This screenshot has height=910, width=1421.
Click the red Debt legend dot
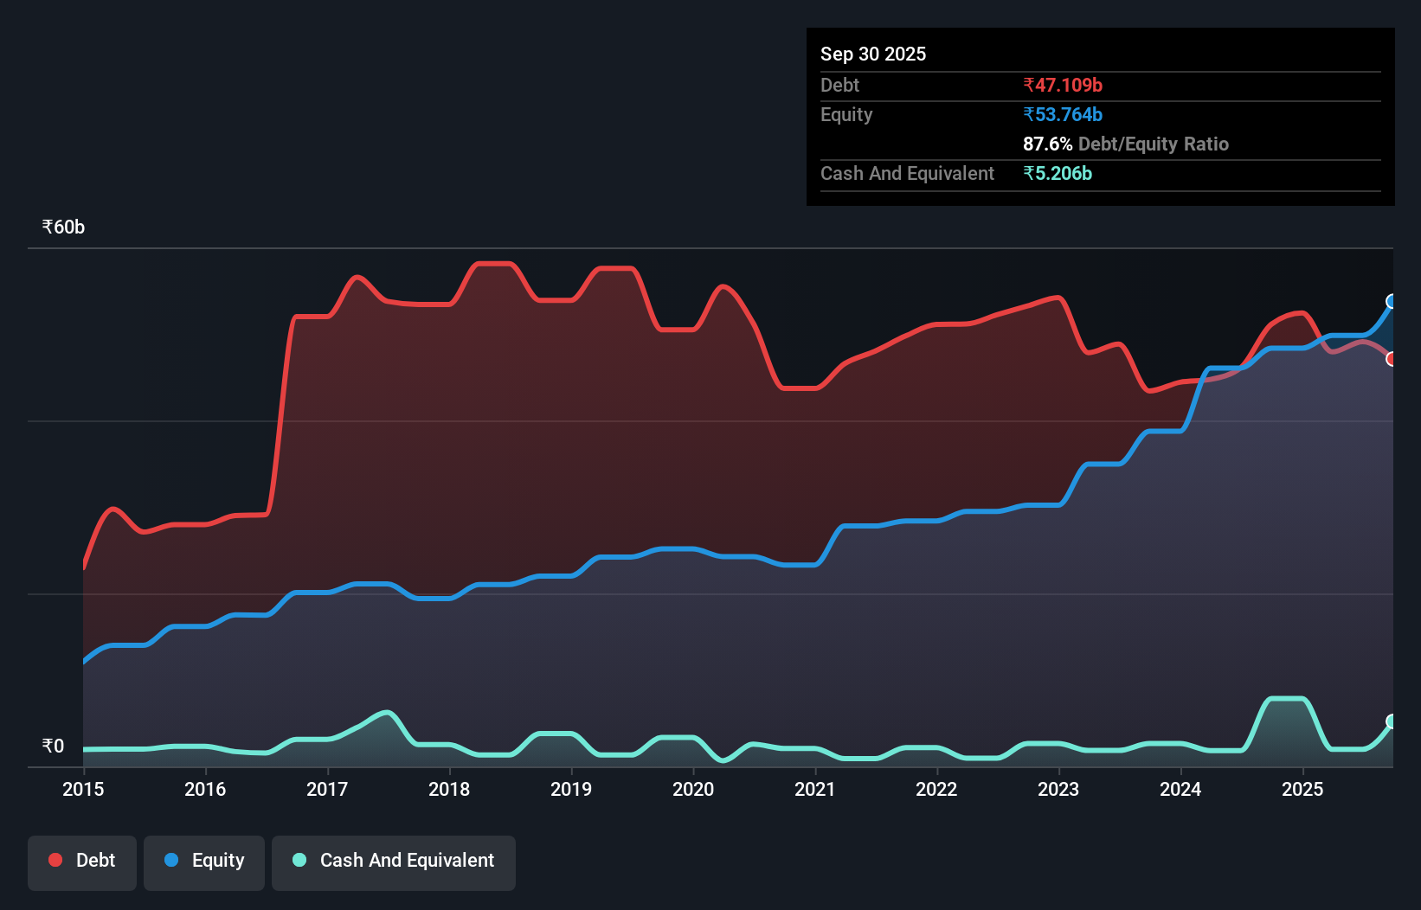[55, 860]
